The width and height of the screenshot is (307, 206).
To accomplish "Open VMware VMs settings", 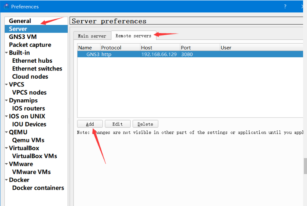I will (x=31, y=172).
